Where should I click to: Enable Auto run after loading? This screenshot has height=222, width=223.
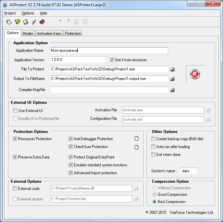[153, 146]
